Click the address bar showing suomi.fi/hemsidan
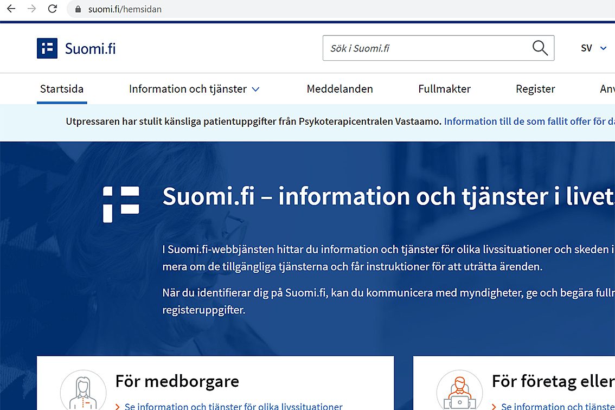 (125, 9)
